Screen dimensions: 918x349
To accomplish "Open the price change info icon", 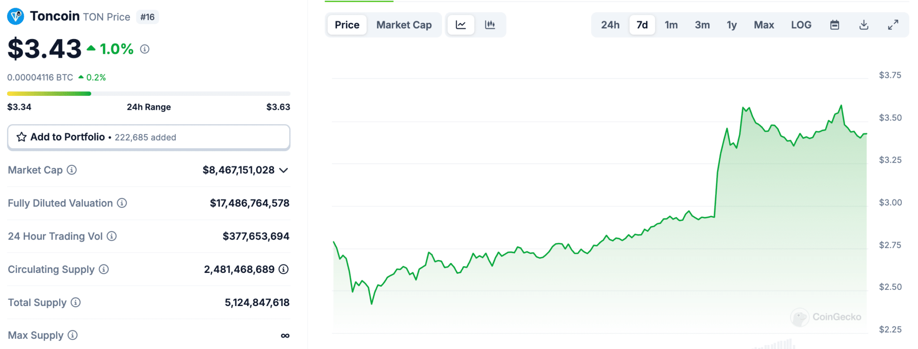I will 144,49.
